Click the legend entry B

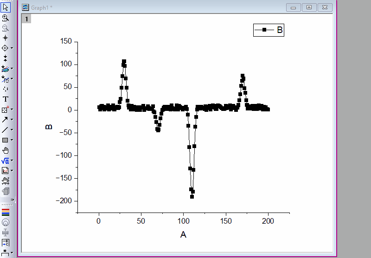pyautogui.click(x=269, y=30)
